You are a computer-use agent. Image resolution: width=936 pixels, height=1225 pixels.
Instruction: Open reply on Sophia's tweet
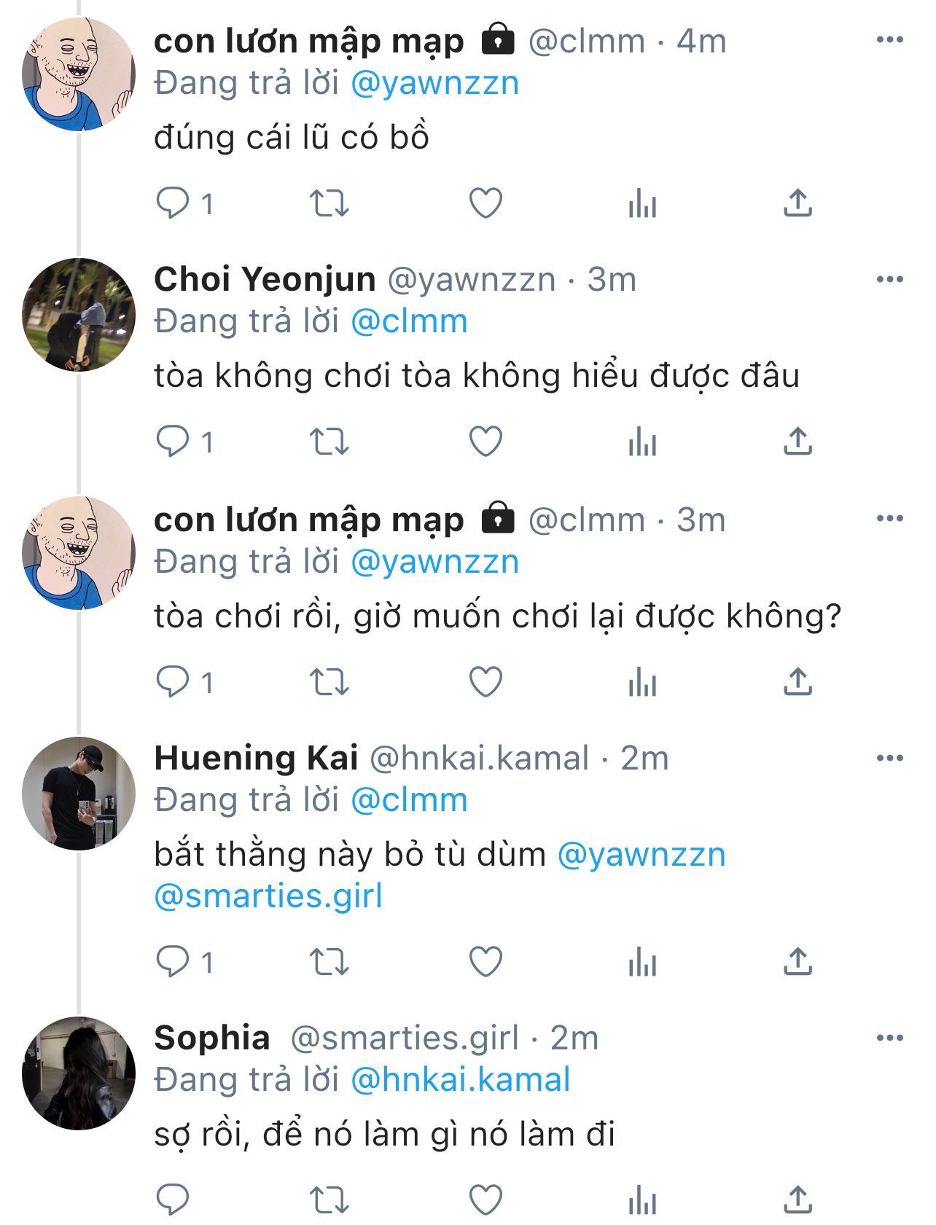pyautogui.click(x=173, y=1199)
